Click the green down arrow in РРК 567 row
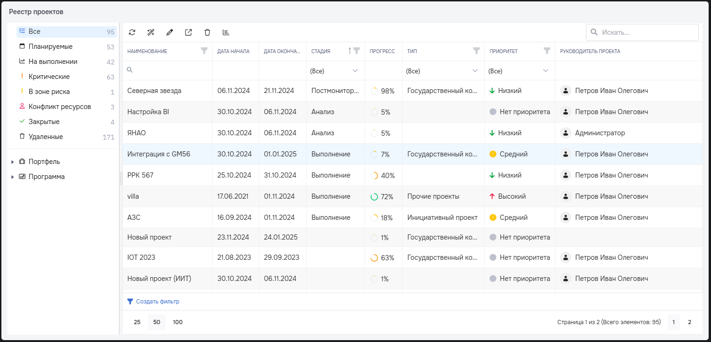This screenshot has width=711, height=342. pos(492,175)
